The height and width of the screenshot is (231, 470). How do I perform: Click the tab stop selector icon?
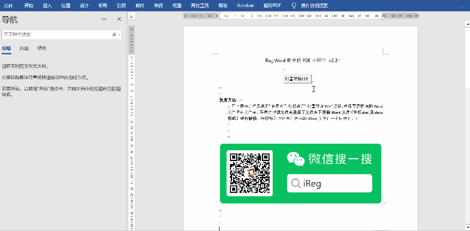[x=132, y=16]
